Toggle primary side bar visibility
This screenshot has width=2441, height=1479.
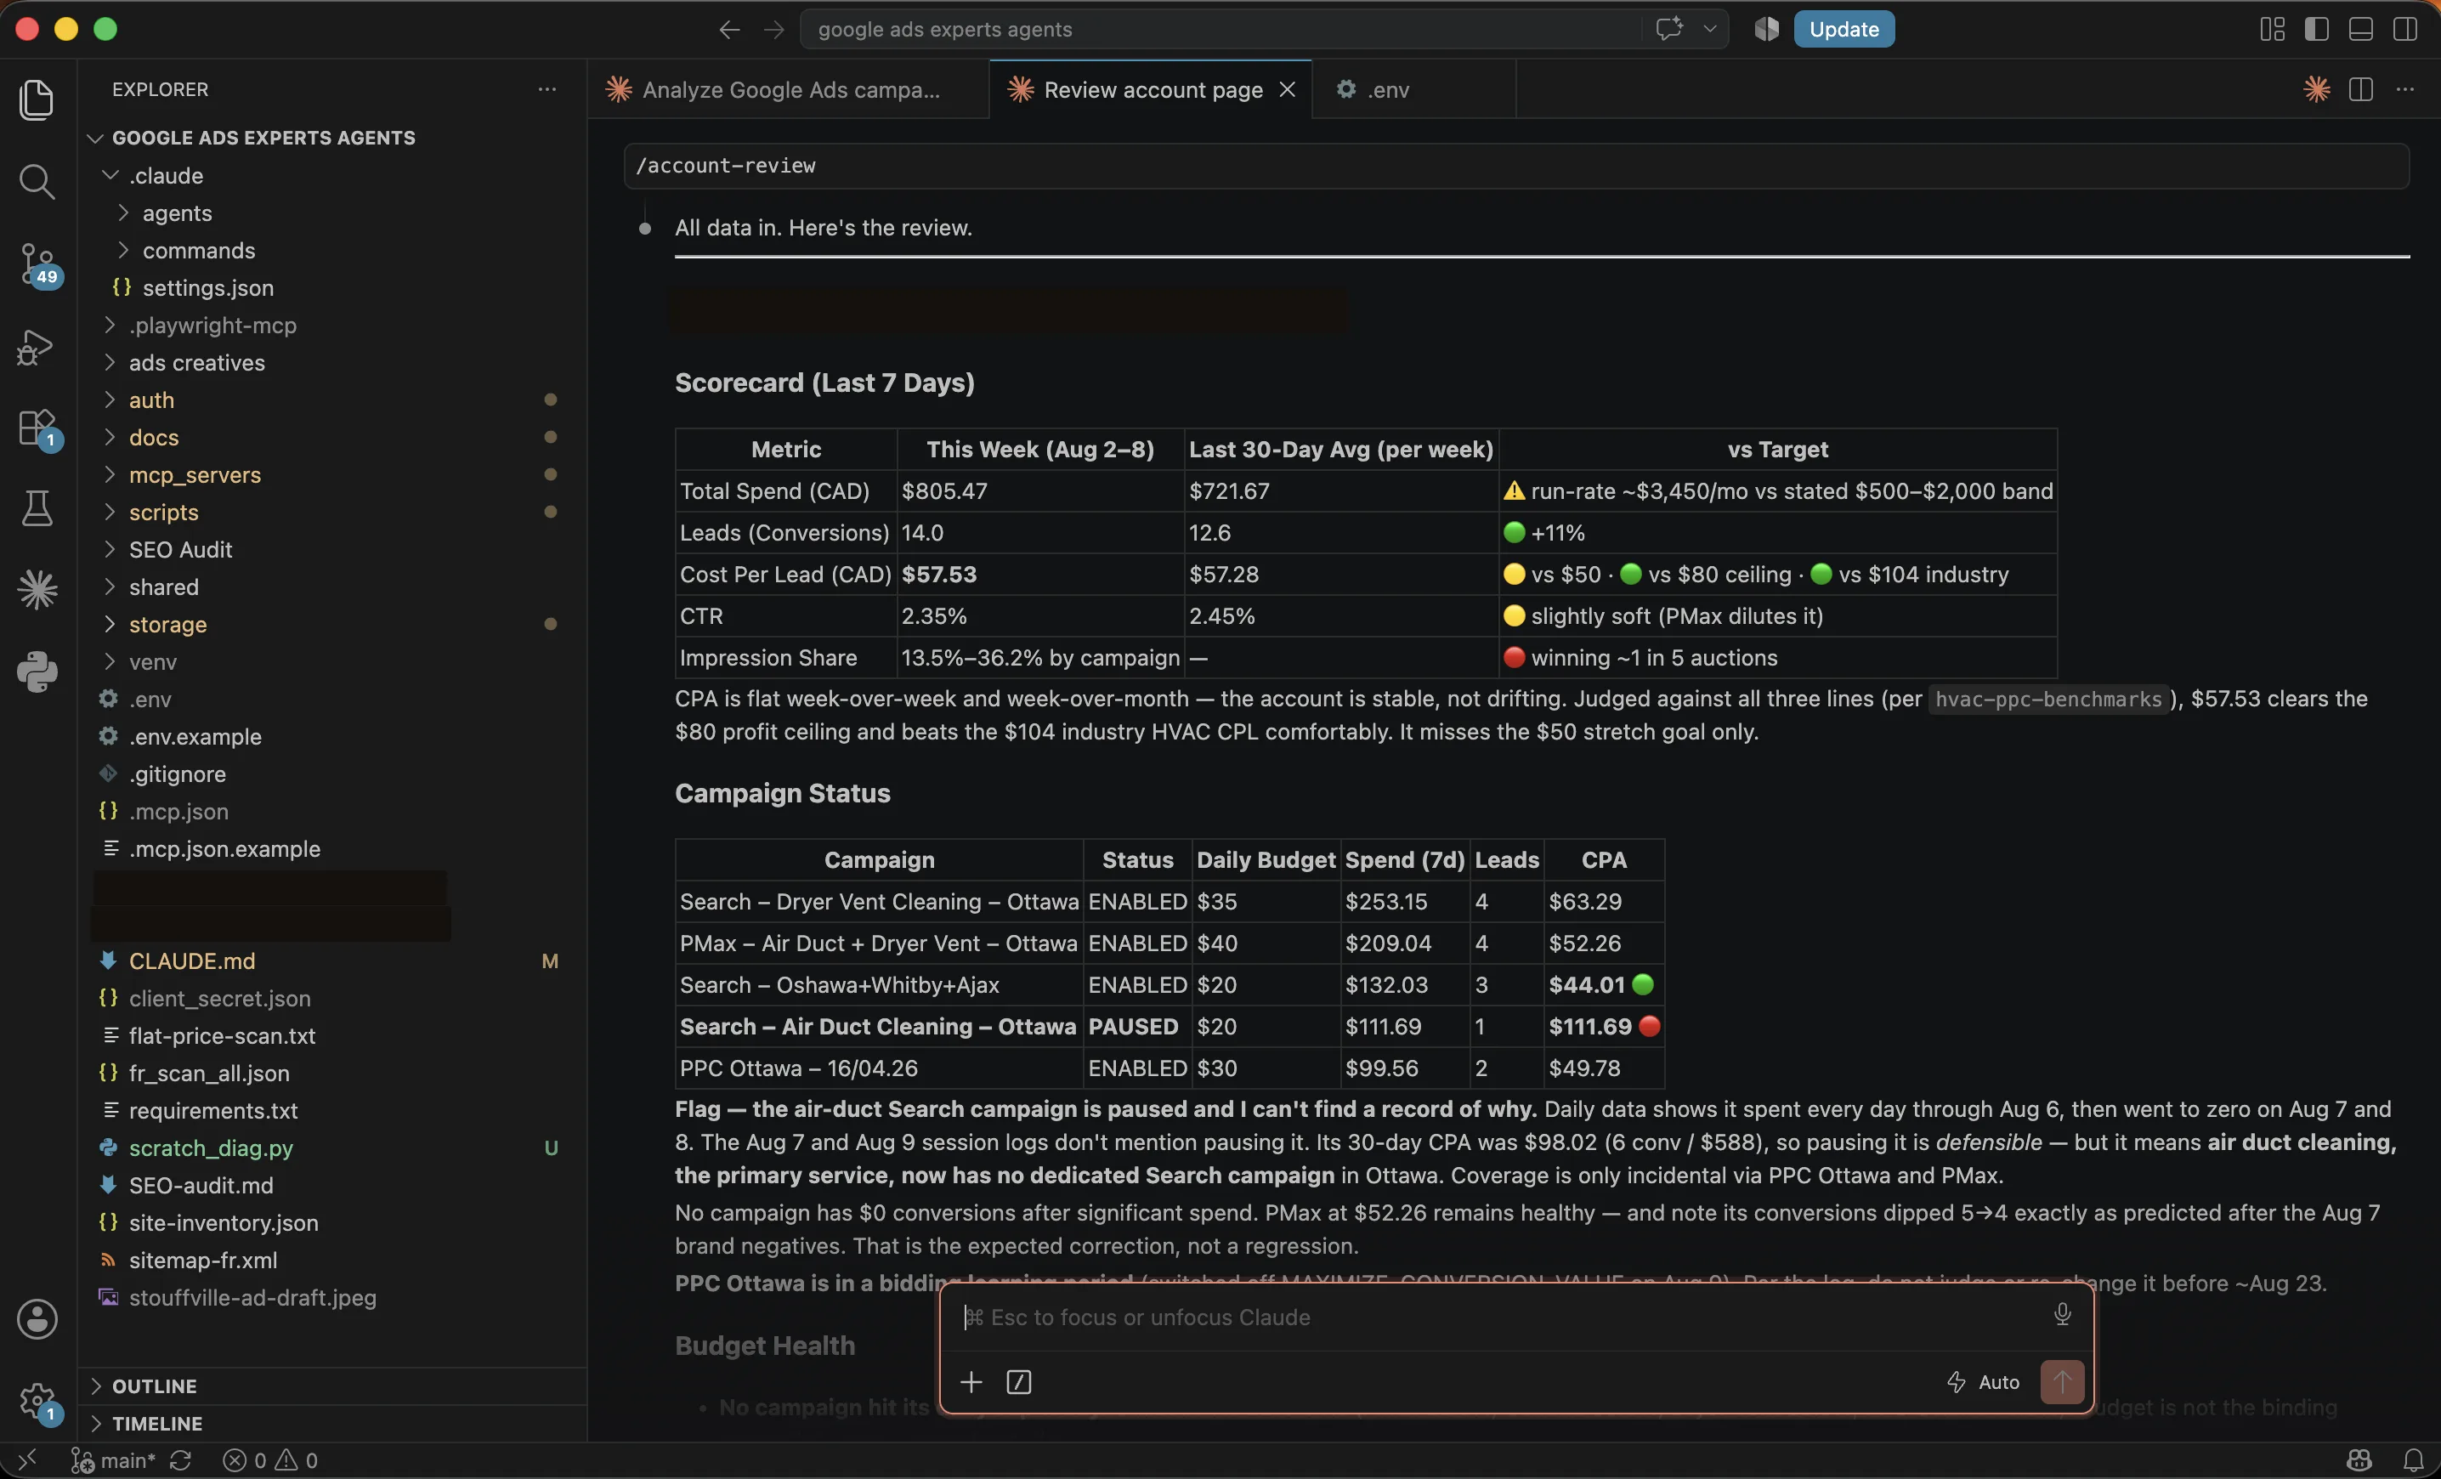click(x=2316, y=29)
